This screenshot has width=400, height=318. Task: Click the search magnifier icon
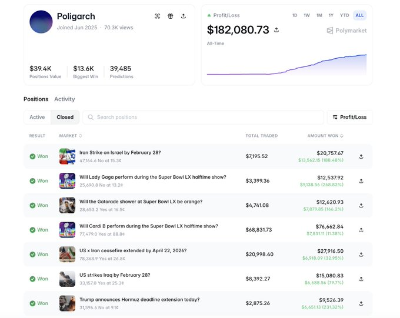point(91,117)
